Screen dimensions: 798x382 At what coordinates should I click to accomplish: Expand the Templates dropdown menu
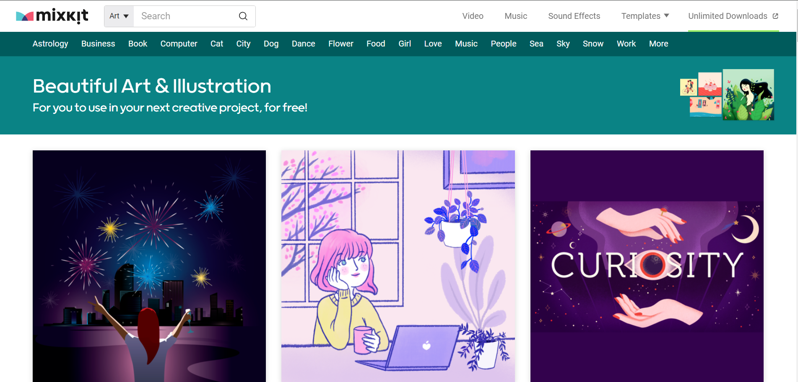[645, 16]
